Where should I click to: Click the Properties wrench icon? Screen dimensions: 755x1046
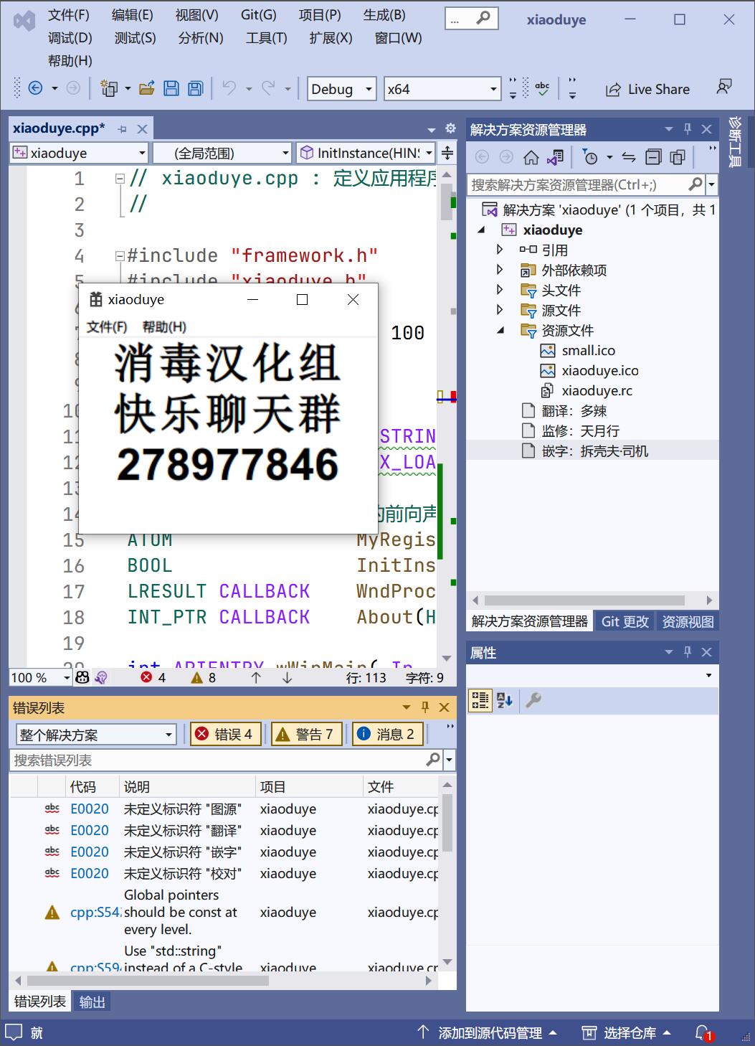tap(533, 700)
